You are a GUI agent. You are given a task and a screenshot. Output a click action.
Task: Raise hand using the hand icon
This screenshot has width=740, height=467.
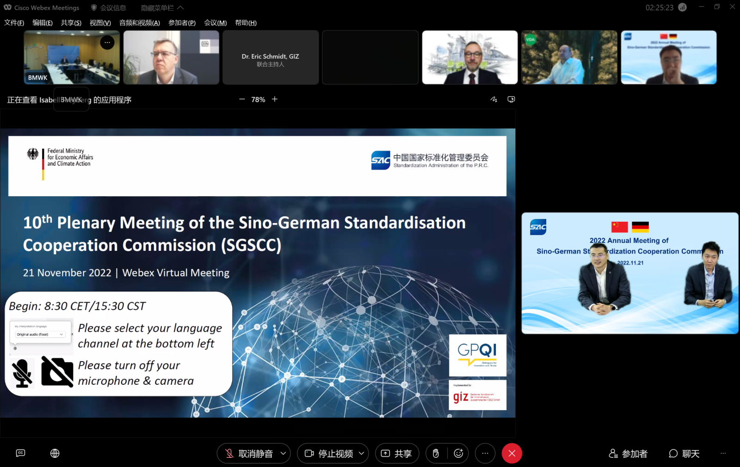(436, 454)
